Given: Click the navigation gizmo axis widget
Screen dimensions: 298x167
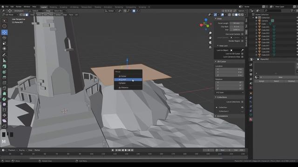Looking at the screenshot, I should 206,25.
